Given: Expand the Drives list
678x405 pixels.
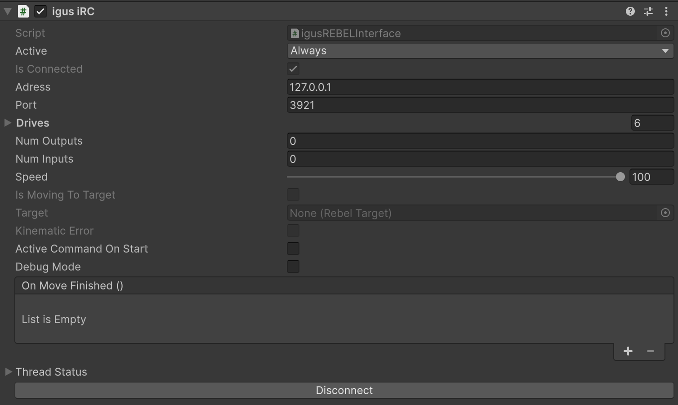Looking at the screenshot, I should pos(8,123).
